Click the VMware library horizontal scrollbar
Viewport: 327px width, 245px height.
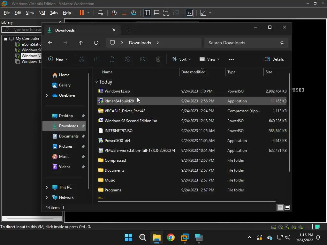click(x=30, y=219)
